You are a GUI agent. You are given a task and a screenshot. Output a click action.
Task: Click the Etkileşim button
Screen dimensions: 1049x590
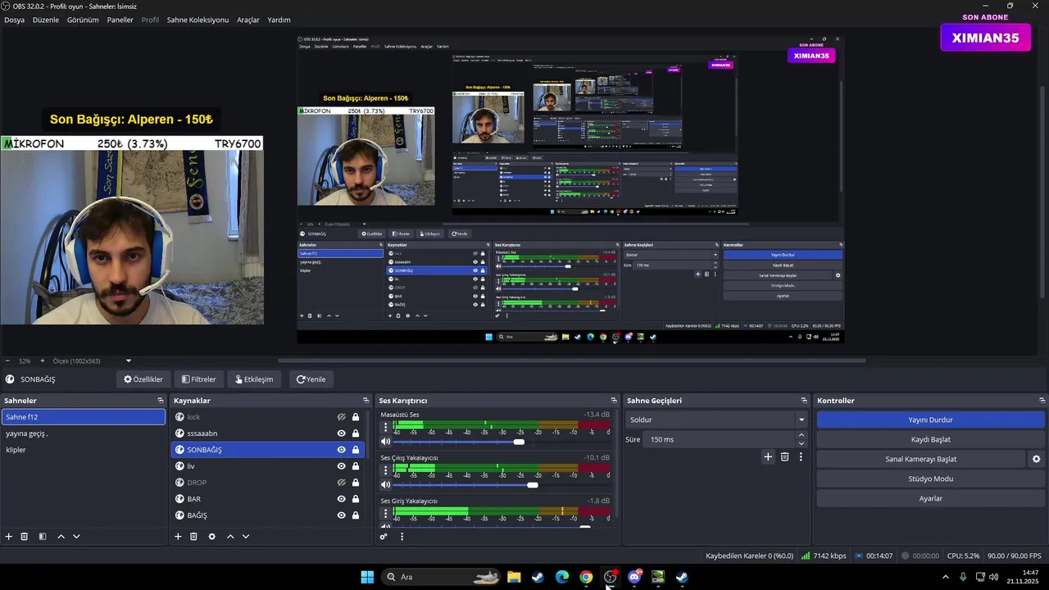coord(254,379)
